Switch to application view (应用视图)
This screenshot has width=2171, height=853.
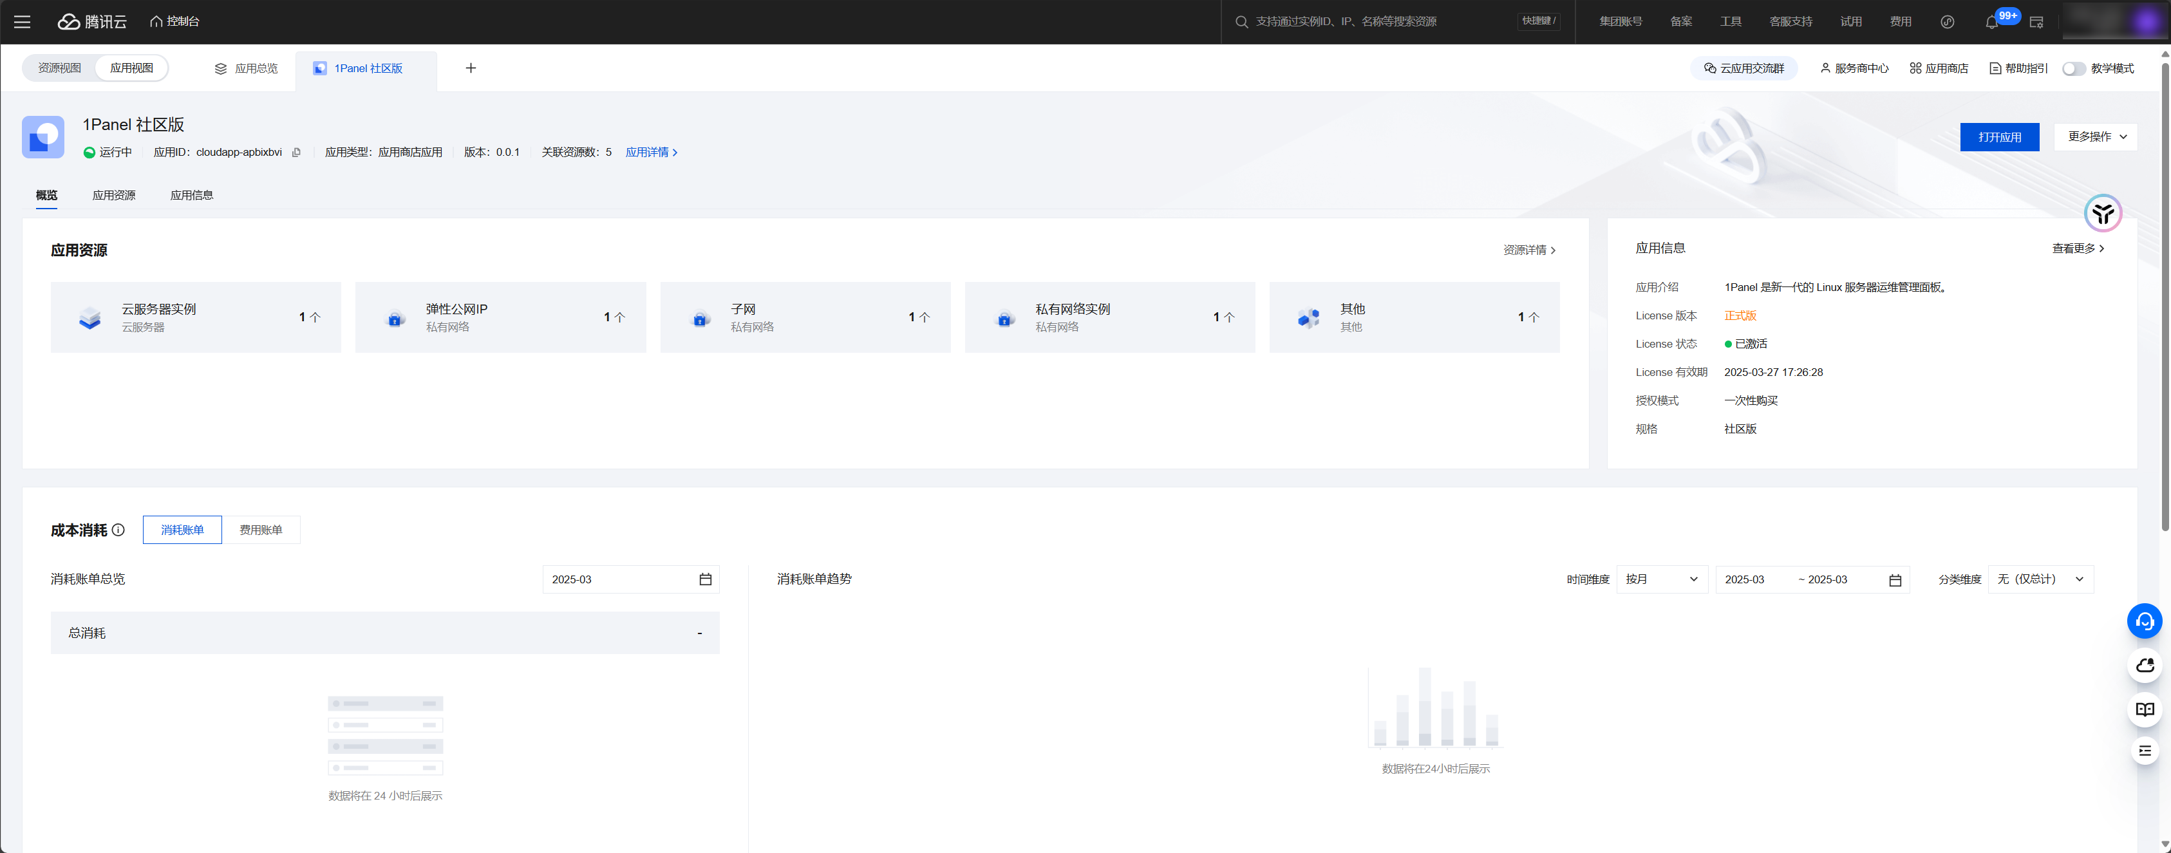coord(131,68)
